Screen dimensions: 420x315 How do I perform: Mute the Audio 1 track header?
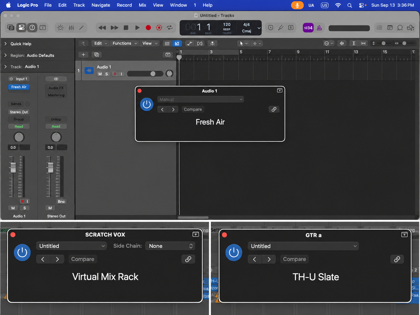pyautogui.click(x=100, y=74)
